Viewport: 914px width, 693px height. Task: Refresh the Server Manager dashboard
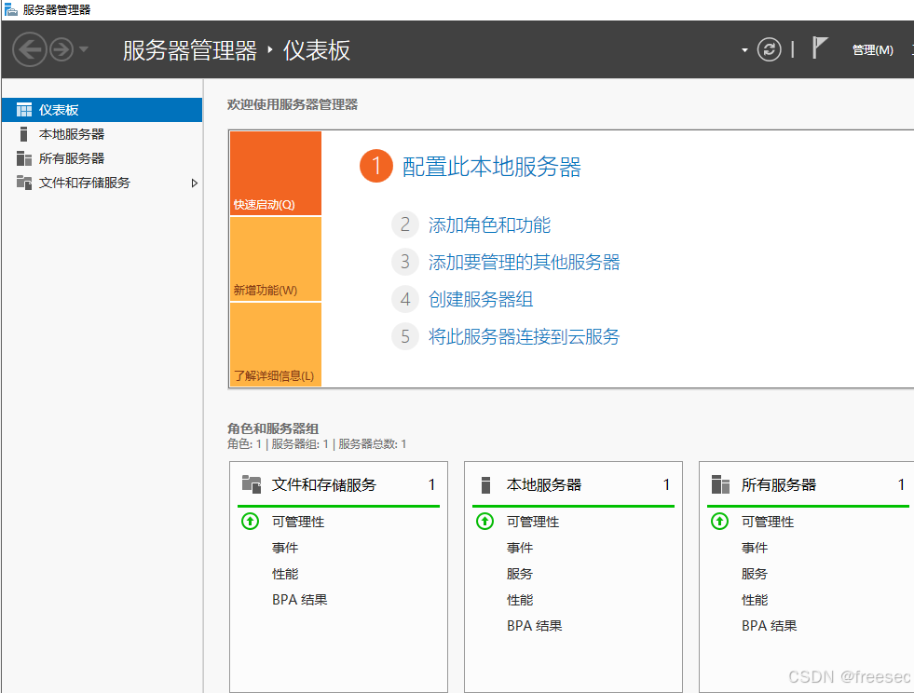pos(769,49)
